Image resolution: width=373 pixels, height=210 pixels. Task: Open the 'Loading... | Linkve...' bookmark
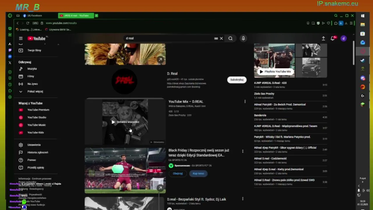pos(29,29)
